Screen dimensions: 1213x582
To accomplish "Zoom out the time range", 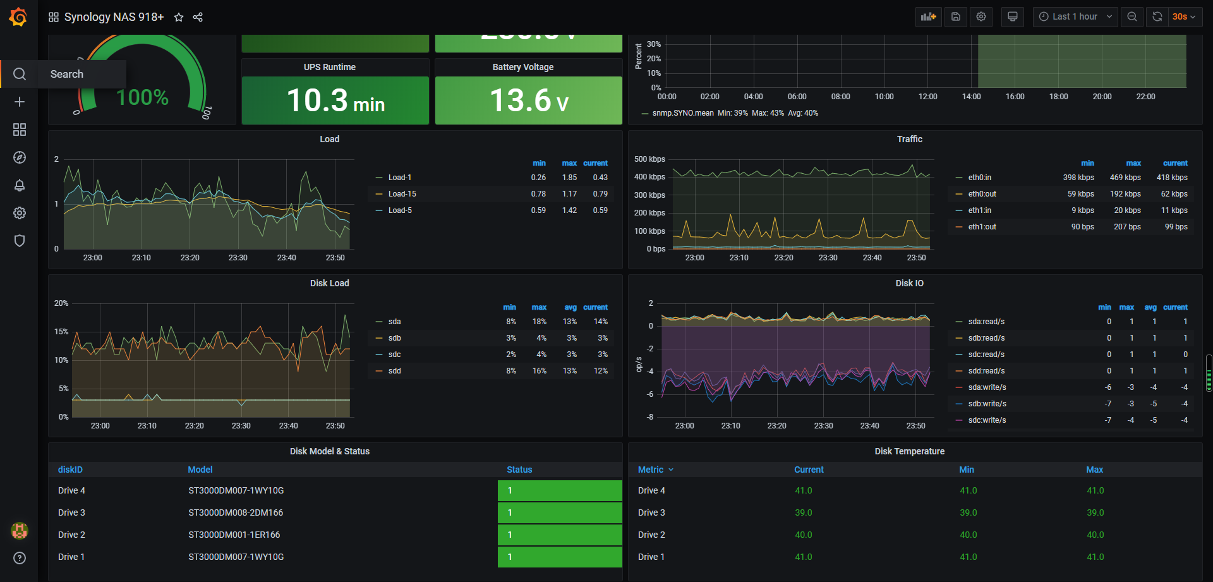I will tap(1132, 17).
